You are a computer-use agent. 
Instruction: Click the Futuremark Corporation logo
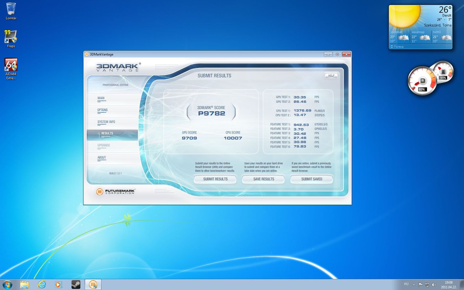115,191
